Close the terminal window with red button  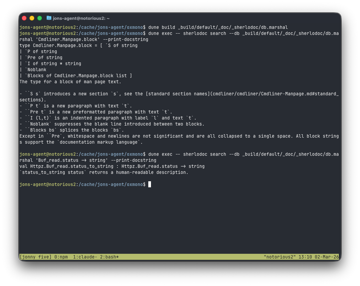click(x=24, y=18)
